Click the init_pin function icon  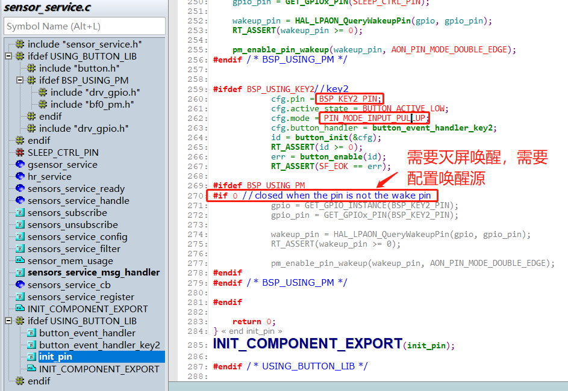pos(32,357)
